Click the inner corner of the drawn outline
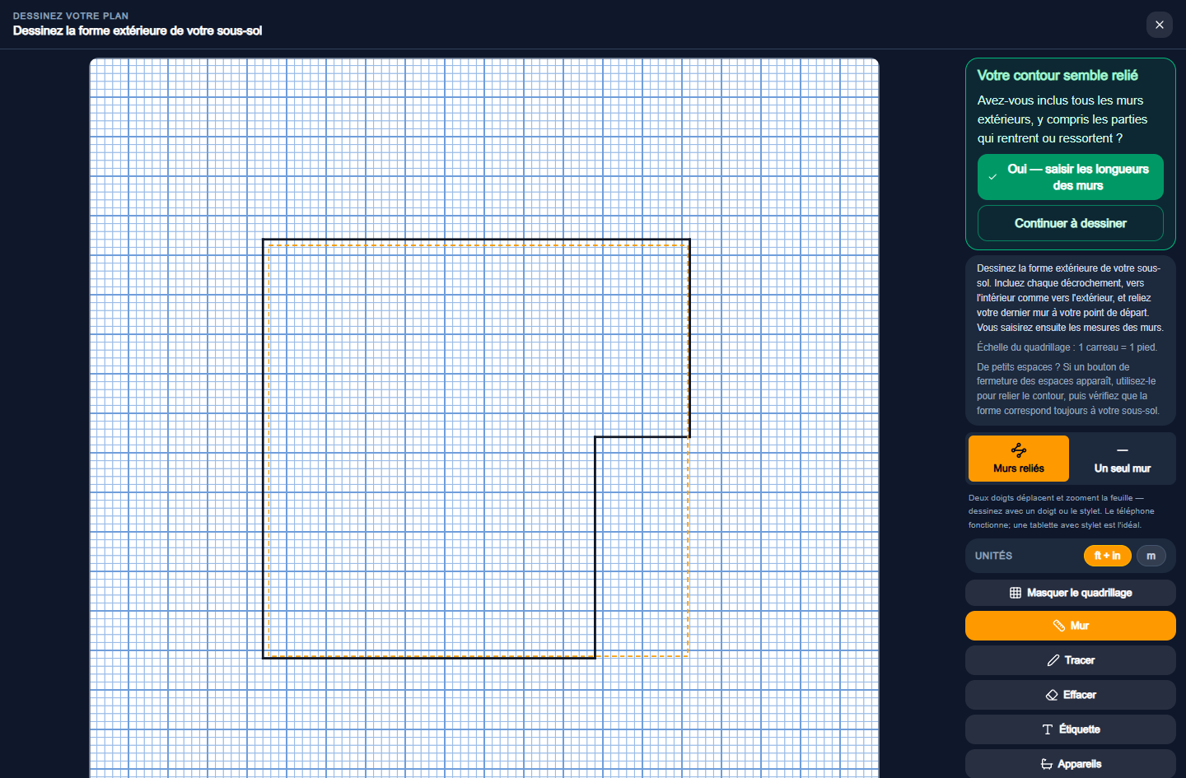 tap(595, 437)
